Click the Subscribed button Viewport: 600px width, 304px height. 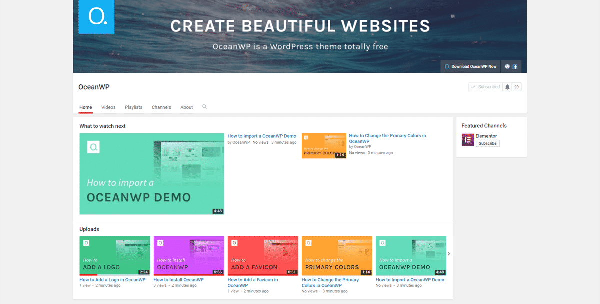coord(485,87)
